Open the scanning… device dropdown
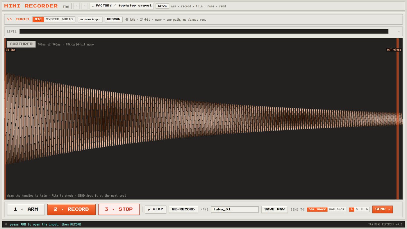The height and width of the screenshot is (229, 407). pos(90,19)
